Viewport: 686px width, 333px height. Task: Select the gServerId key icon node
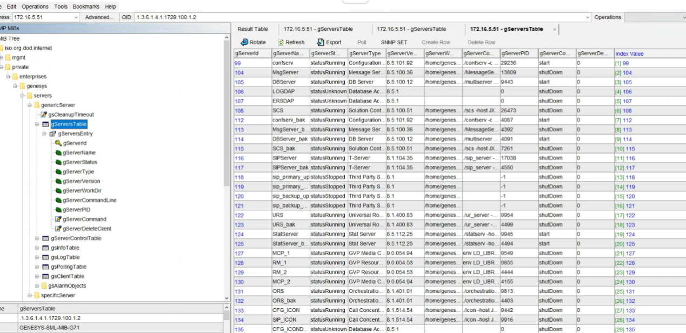[58, 143]
